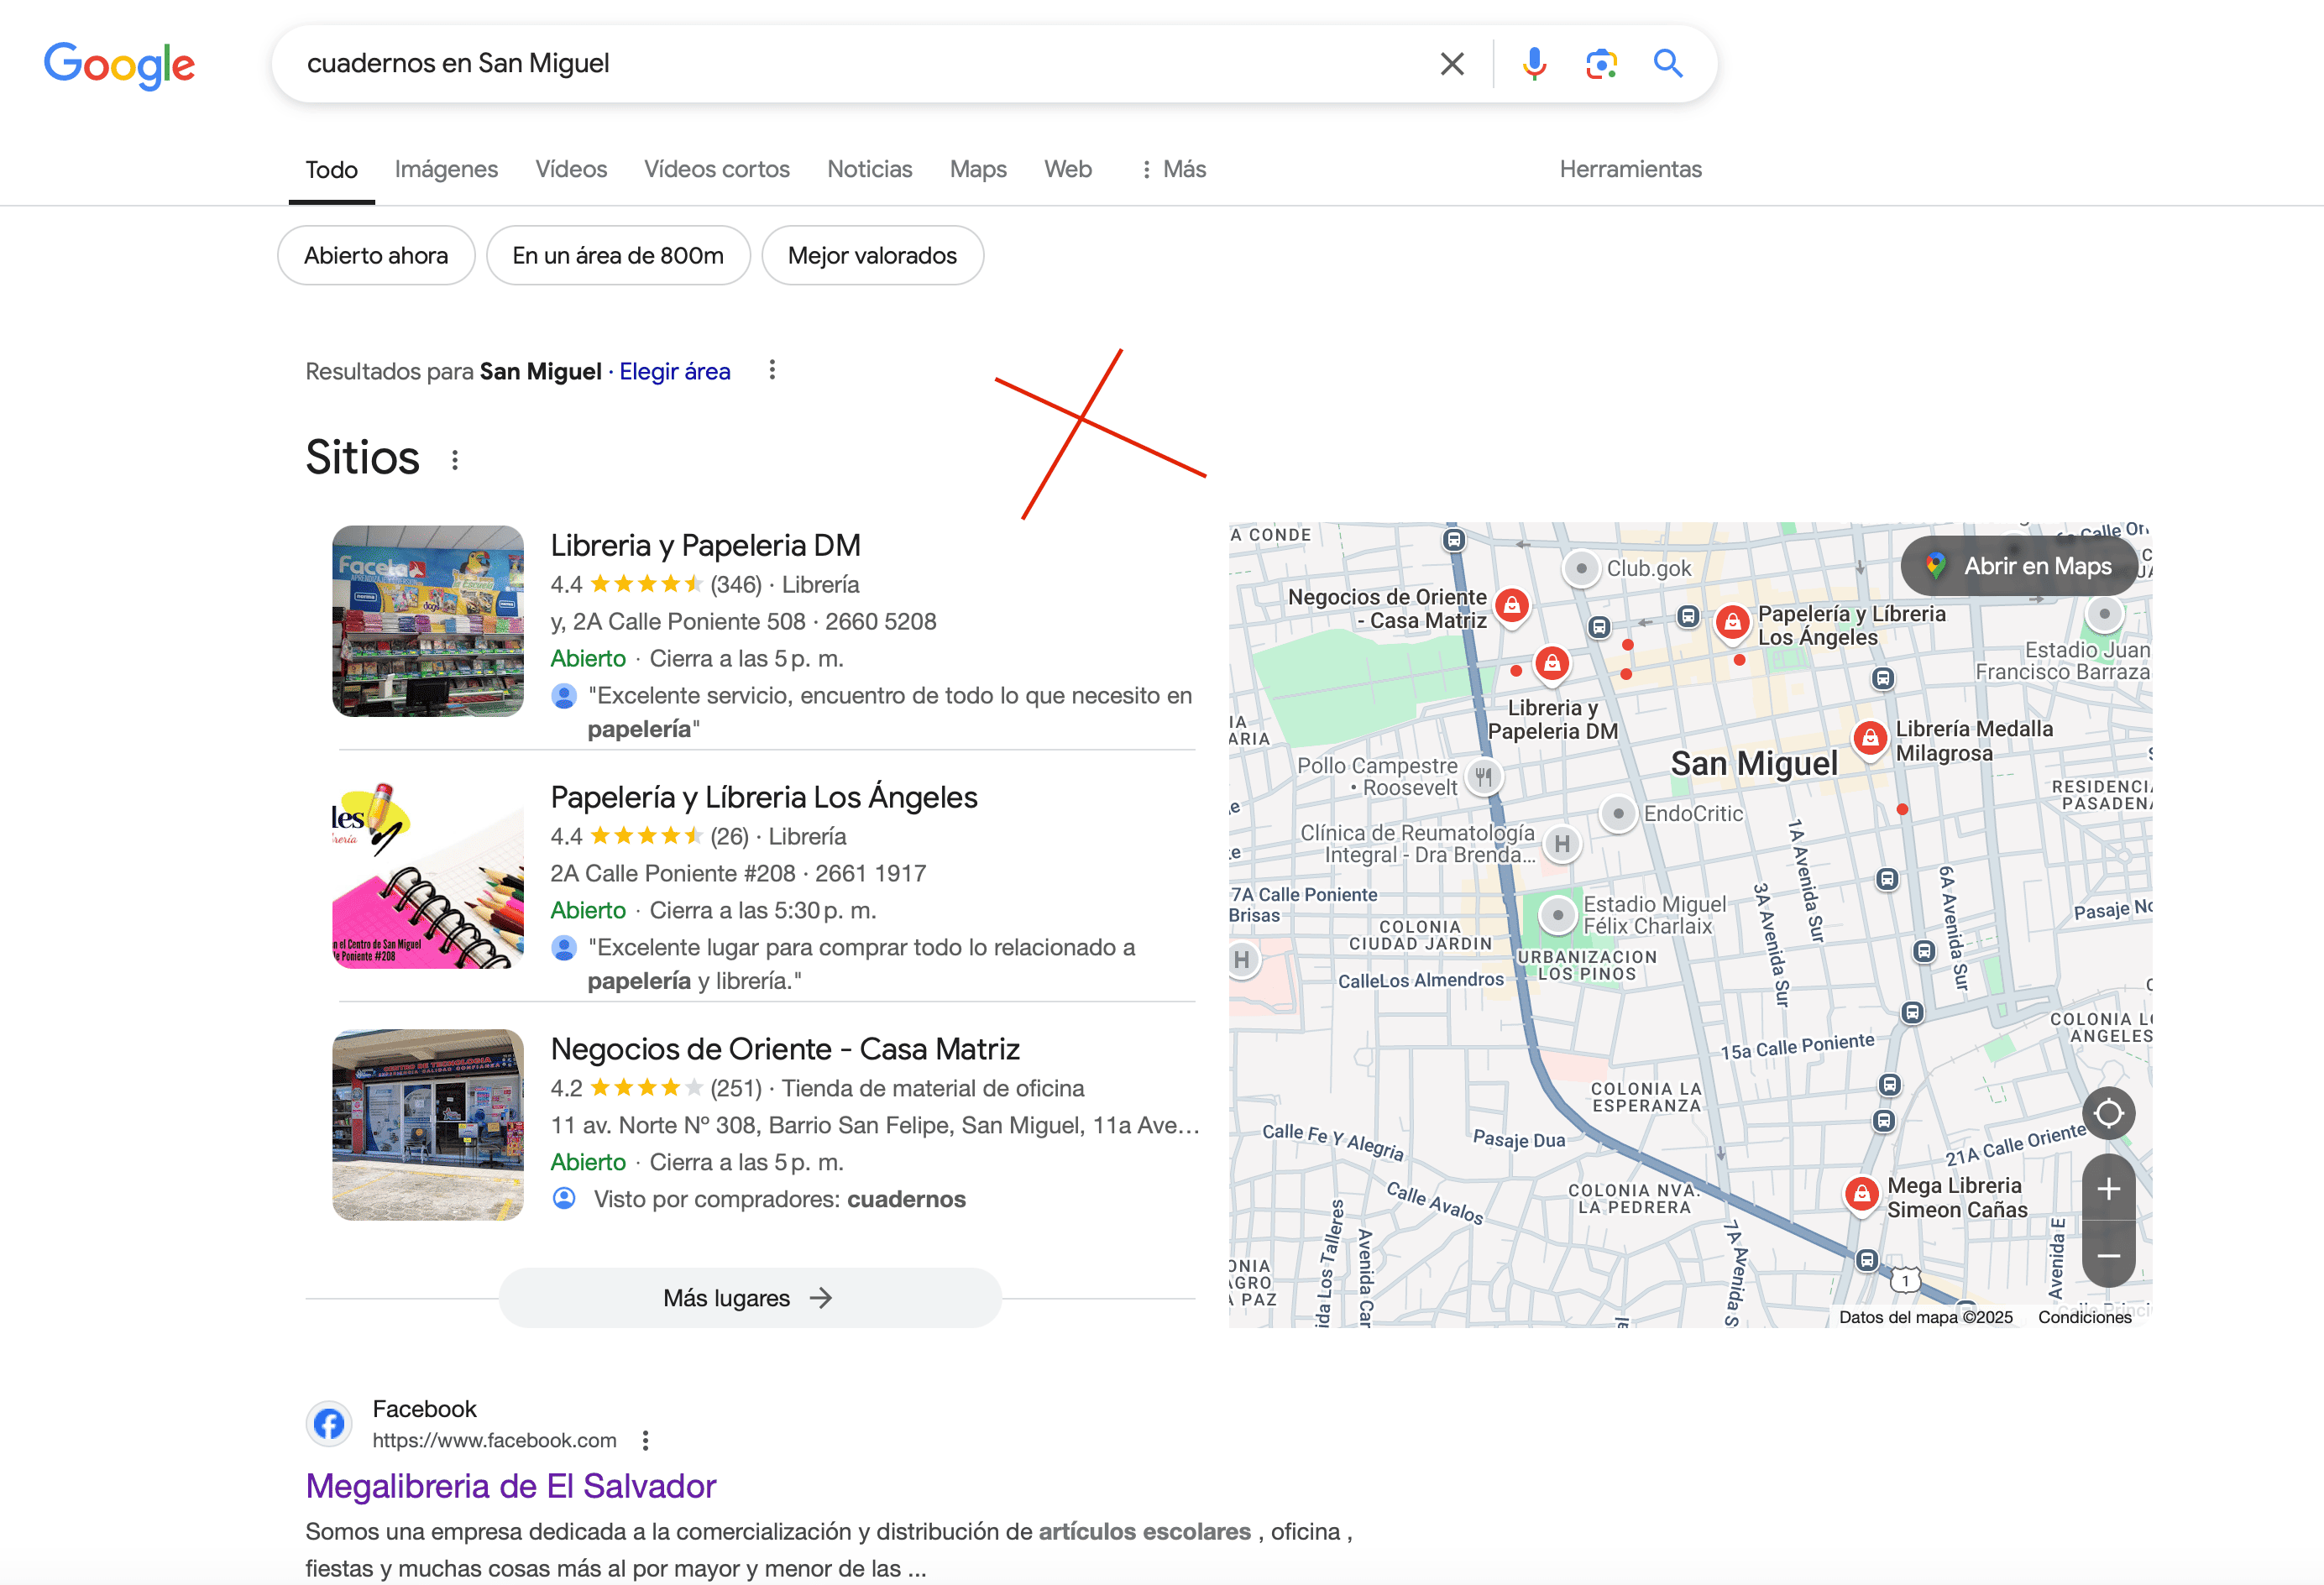Open Google Lens image search
Image resolution: width=2324 pixels, height=1585 pixels.
click(1601, 64)
